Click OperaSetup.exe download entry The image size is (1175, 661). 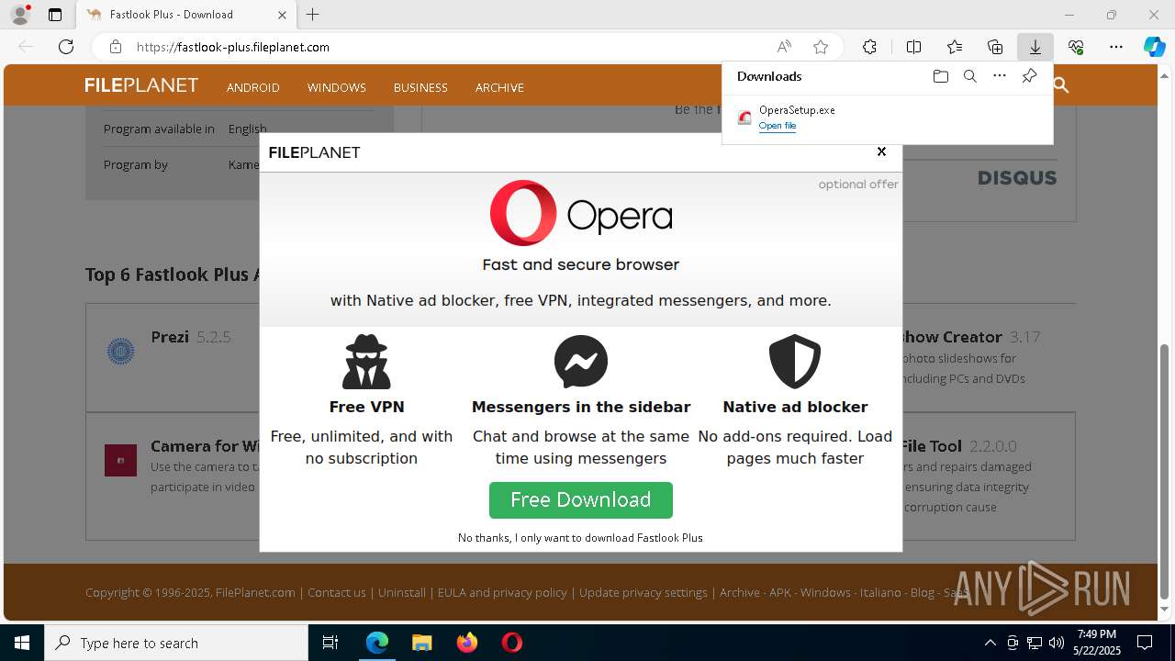click(x=888, y=118)
